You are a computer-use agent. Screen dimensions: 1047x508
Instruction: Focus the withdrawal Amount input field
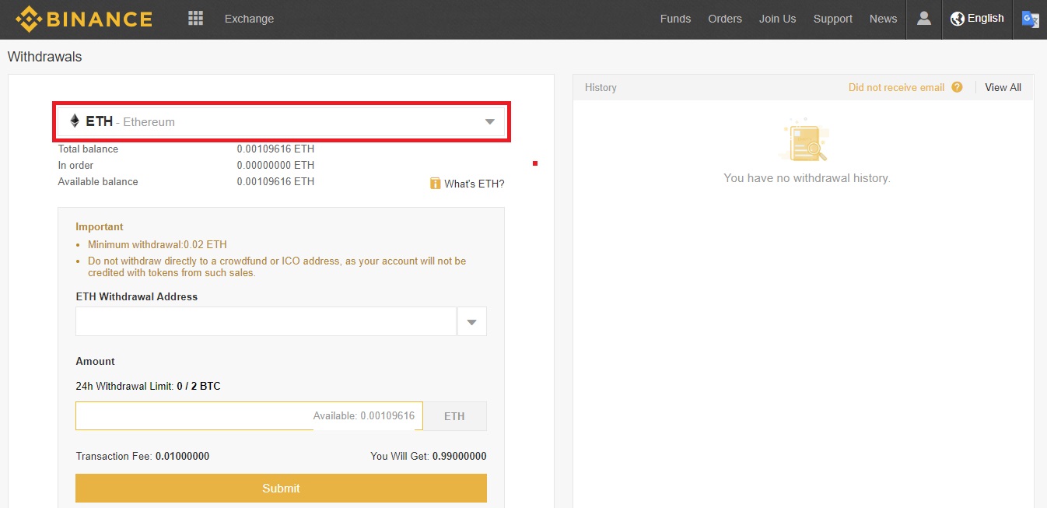tap(249, 416)
